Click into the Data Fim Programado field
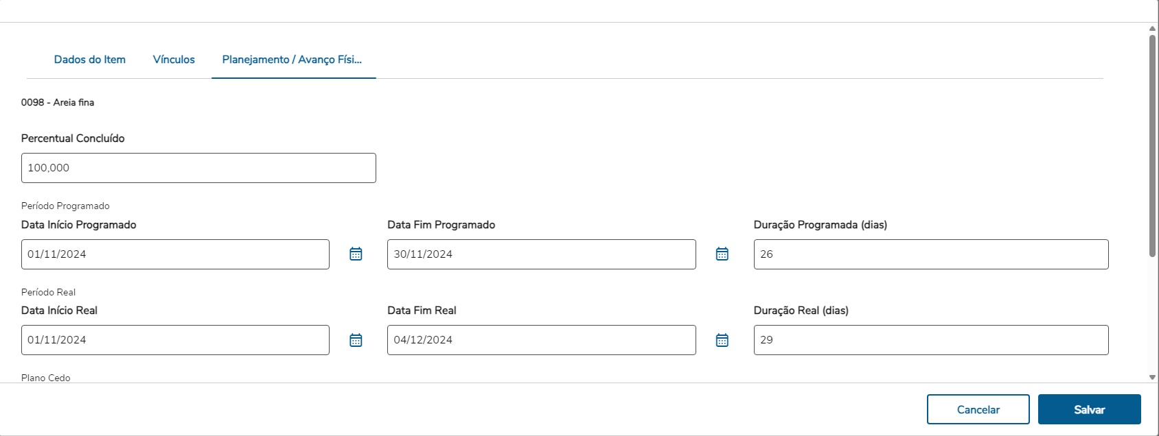This screenshot has height=436, width=1159. click(x=541, y=254)
